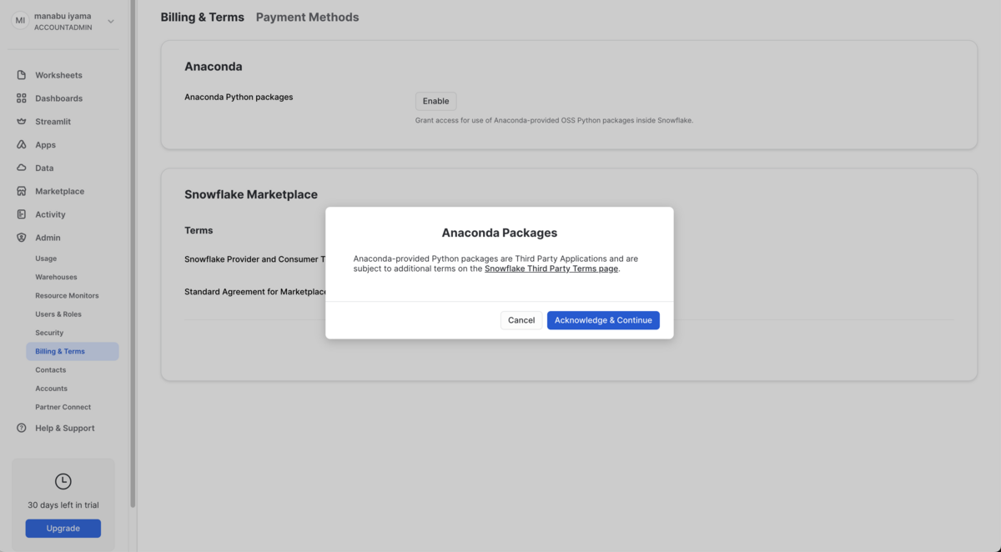The height and width of the screenshot is (552, 1001).
Task: Click the MI user avatar circle
Action: [x=20, y=21]
